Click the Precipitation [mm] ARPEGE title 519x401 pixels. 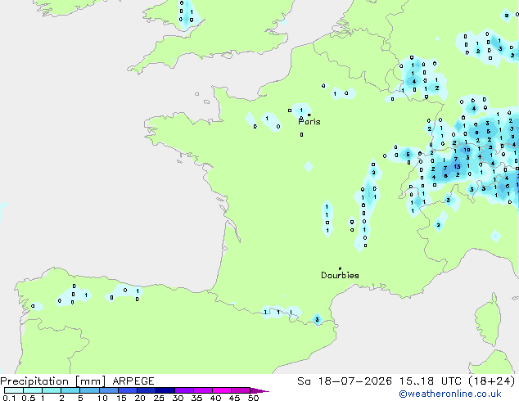point(77,381)
